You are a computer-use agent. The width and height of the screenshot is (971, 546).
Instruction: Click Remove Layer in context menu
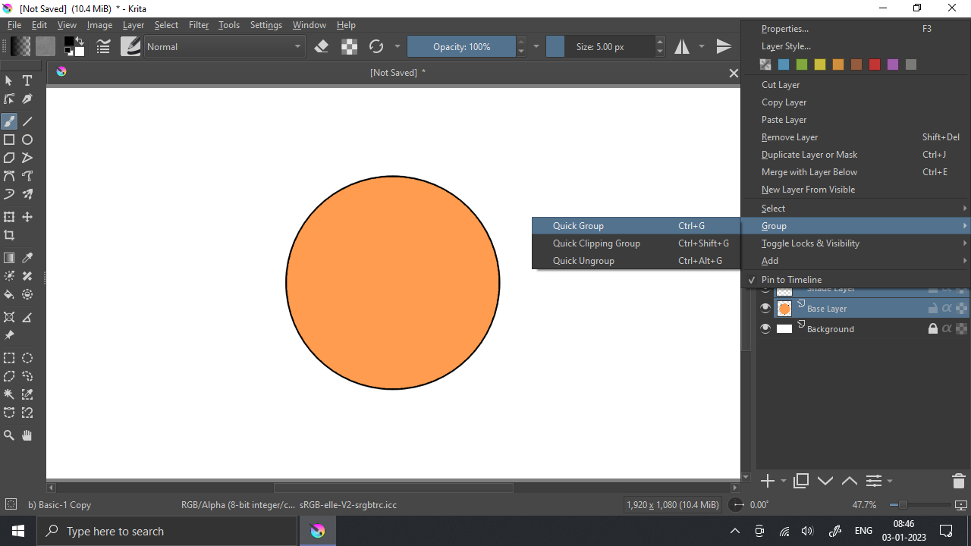(x=856, y=136)
